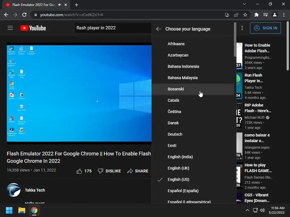Click the video player area

79,93
